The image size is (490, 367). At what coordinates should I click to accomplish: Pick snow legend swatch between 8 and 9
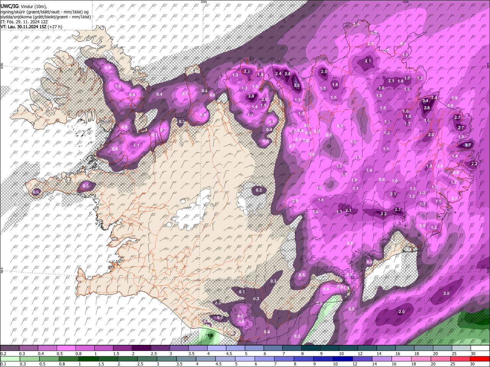311,348
